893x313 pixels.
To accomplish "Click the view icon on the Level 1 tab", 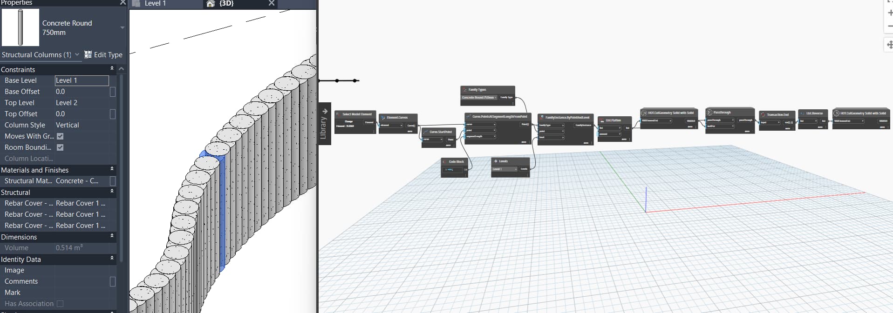I will point(136,3).
